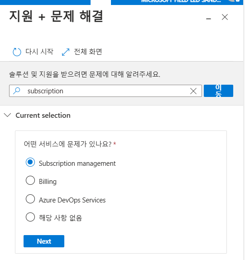Viewport: 245px width, 260px height.
Task: Click the 지원 + 문제 해결 title
Action: 56,16
